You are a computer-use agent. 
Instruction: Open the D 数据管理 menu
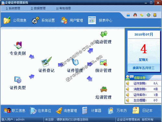[38, 8]
